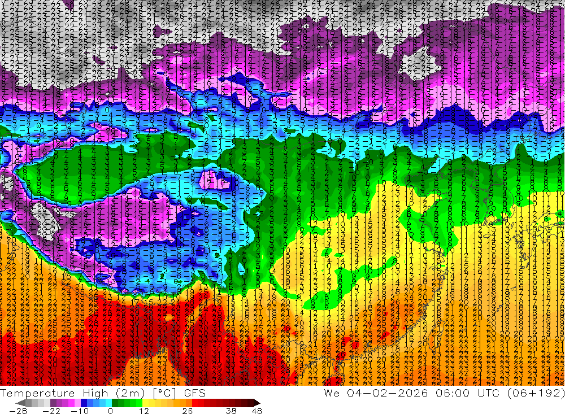Click the "26" legend value
This screenshot has height=414, width=565.
187,411
